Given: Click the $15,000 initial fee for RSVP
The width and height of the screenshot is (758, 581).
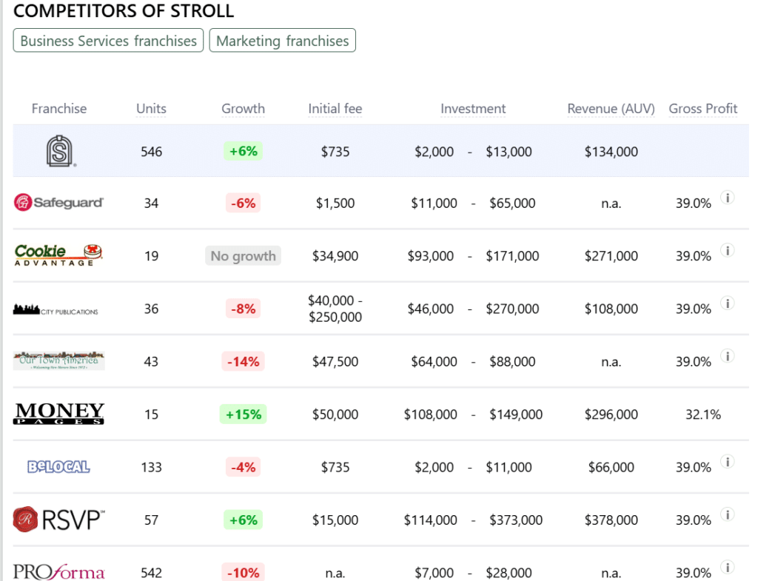Looking at the screenshot, I should (x=335, y=520).
